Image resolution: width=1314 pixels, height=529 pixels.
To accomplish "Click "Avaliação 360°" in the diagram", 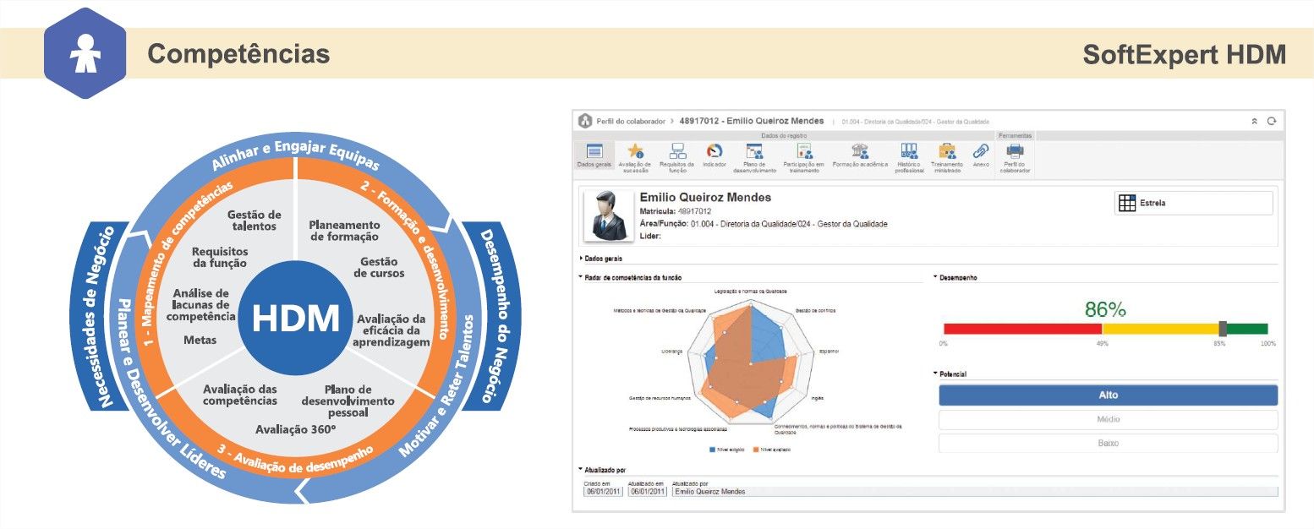I will 296,429.
